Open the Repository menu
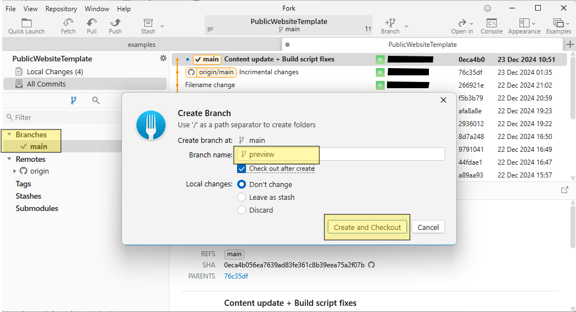Image resolution: width=576 pixels, height=312 pixels. [x=61, y=9]
